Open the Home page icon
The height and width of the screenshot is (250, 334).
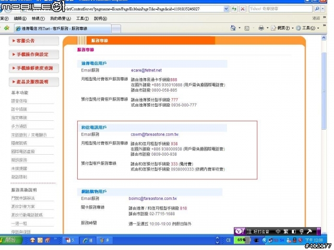pyautogui.click(x=233, y=28)
